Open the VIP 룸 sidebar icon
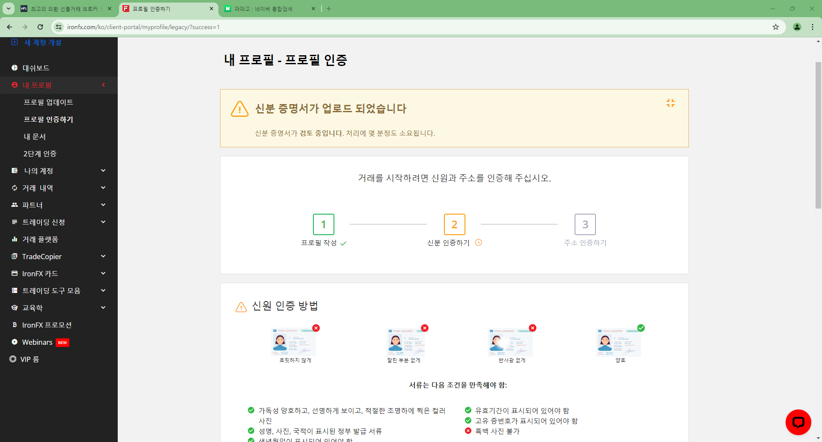The height and width of the screenshot is (442, 822). (x=12, y=359)
